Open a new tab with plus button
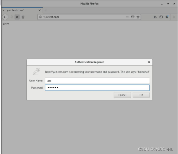 coord(46,10)
